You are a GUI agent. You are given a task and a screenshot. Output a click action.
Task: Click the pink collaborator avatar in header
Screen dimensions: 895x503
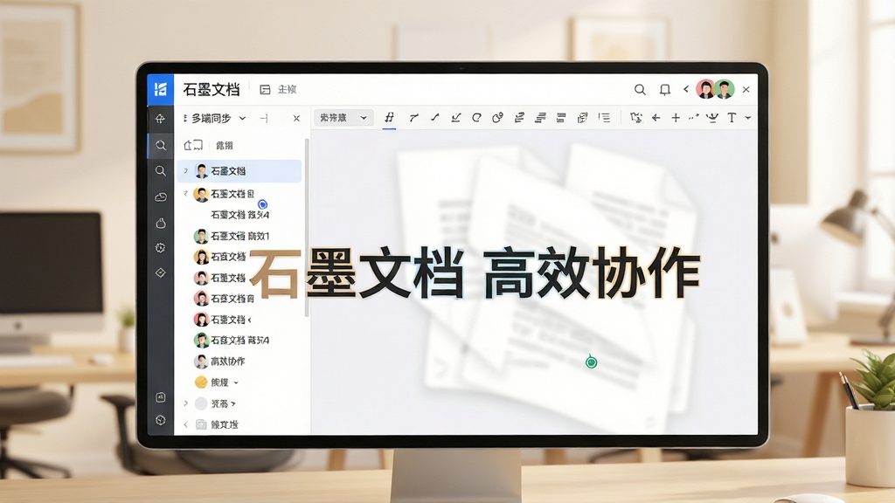705,89
